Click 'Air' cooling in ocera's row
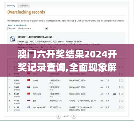The image size is (134, 121). coord(101,80)
